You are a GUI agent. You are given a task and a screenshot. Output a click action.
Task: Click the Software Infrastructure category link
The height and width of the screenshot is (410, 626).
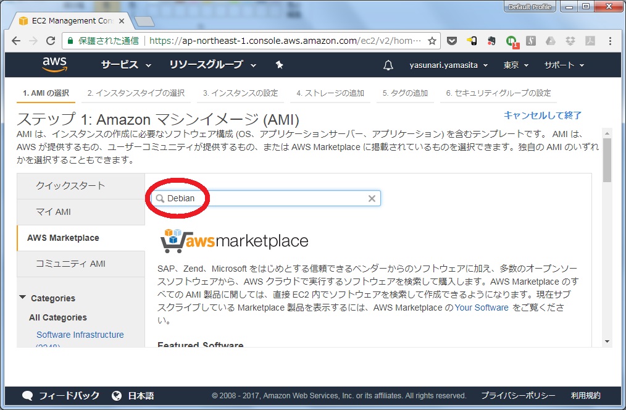click(80, 335)
